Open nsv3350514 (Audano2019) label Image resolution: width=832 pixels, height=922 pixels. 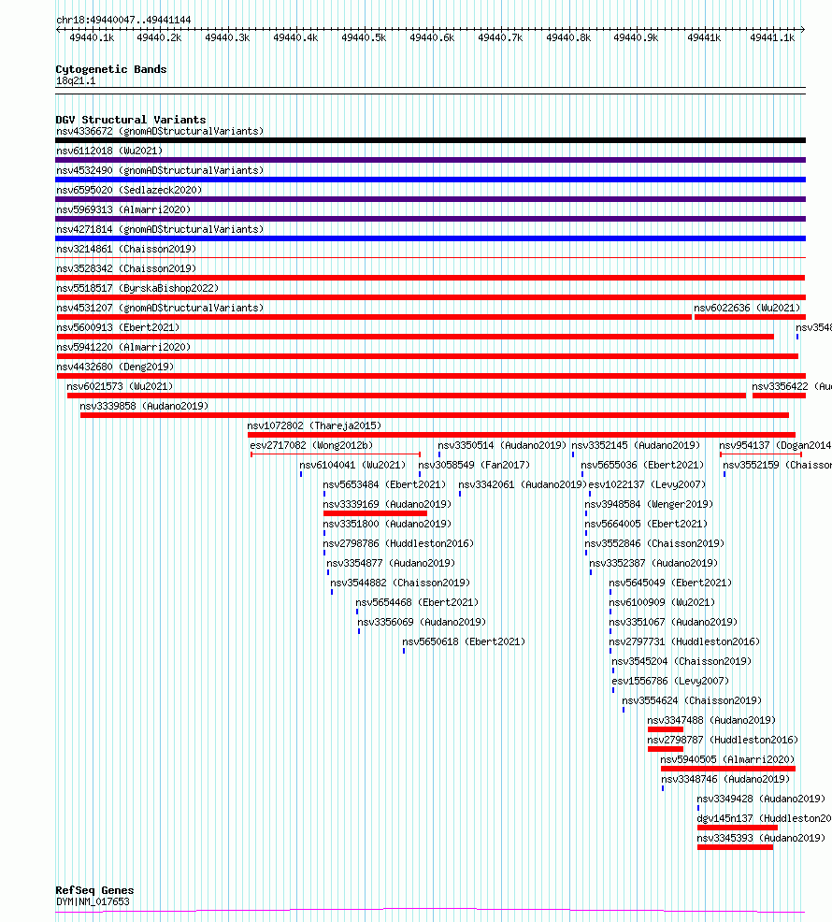[x=502, y=446]
